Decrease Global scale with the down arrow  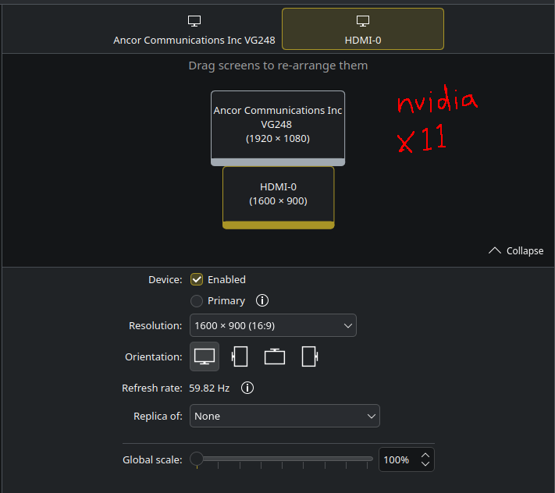pyautogui.click(x=425, y=464)
